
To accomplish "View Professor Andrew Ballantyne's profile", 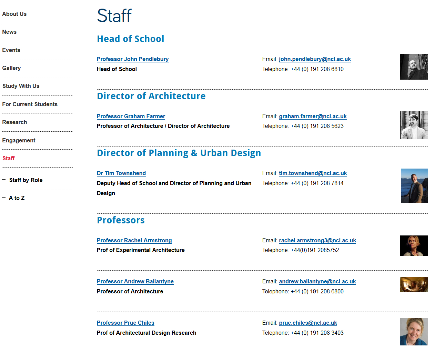I will (135, 281).
